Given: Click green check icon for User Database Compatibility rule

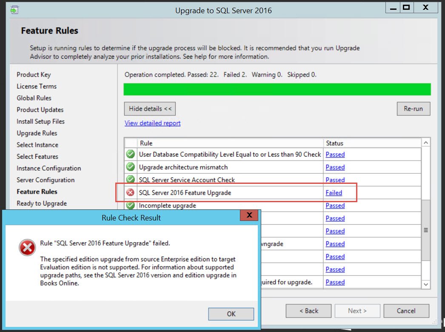Looking at the screenshot, I should pyautogui.click(x=130, y=154).
